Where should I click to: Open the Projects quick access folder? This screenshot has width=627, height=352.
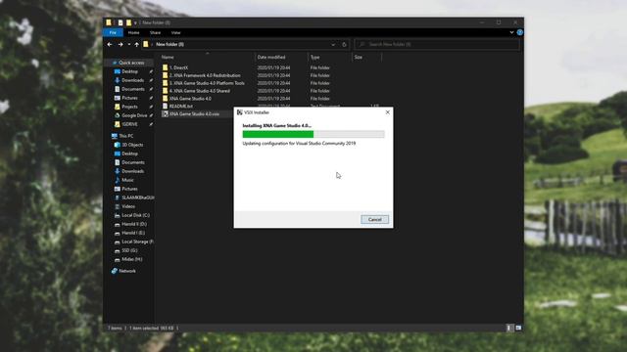129,107
